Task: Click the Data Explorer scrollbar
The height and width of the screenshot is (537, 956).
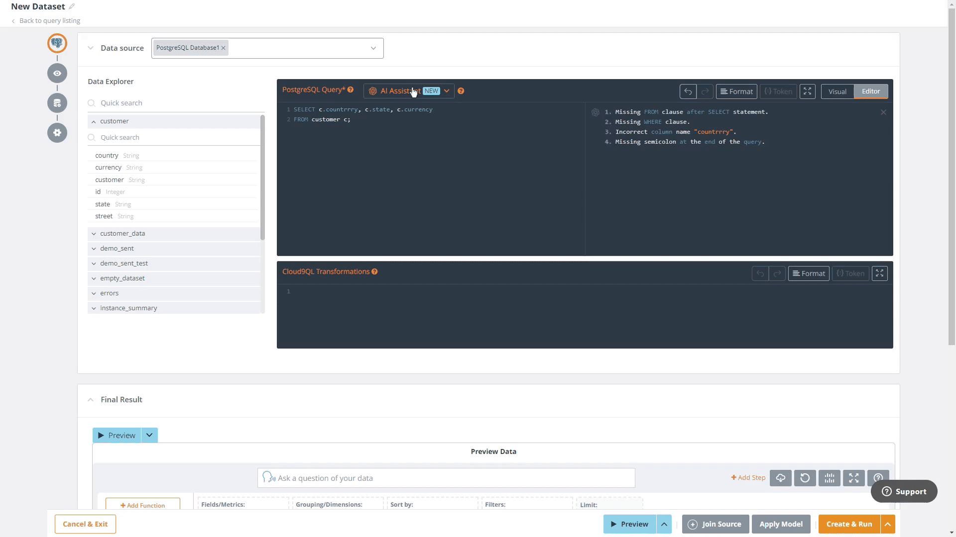Action: point(262,177)
